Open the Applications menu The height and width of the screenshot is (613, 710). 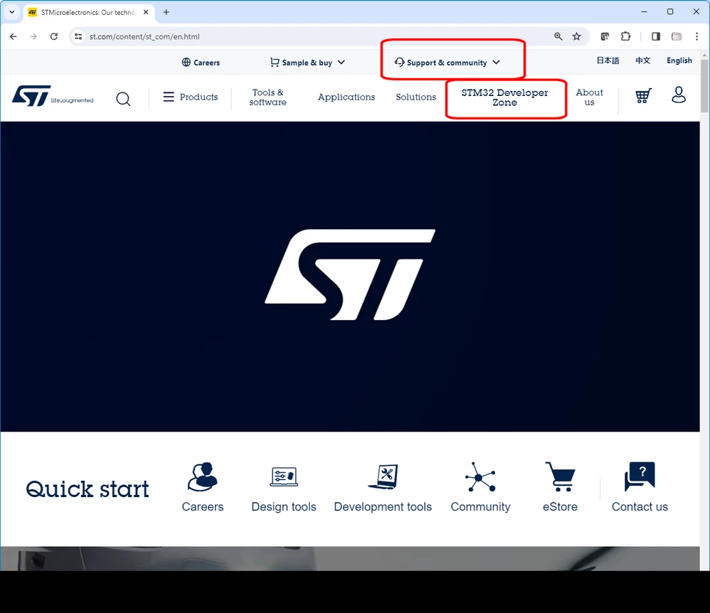pos(346,97)
